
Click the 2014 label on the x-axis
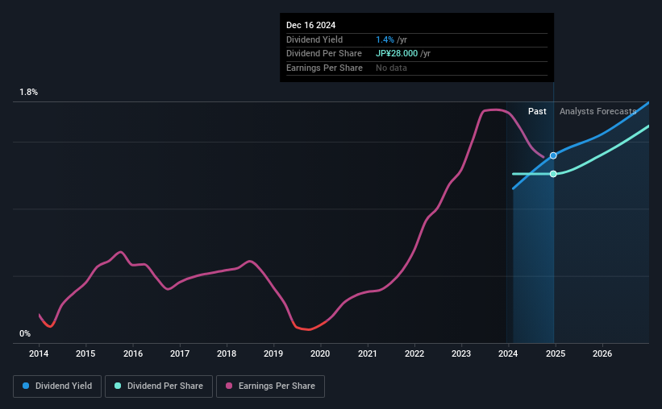[x=39, y=353]
